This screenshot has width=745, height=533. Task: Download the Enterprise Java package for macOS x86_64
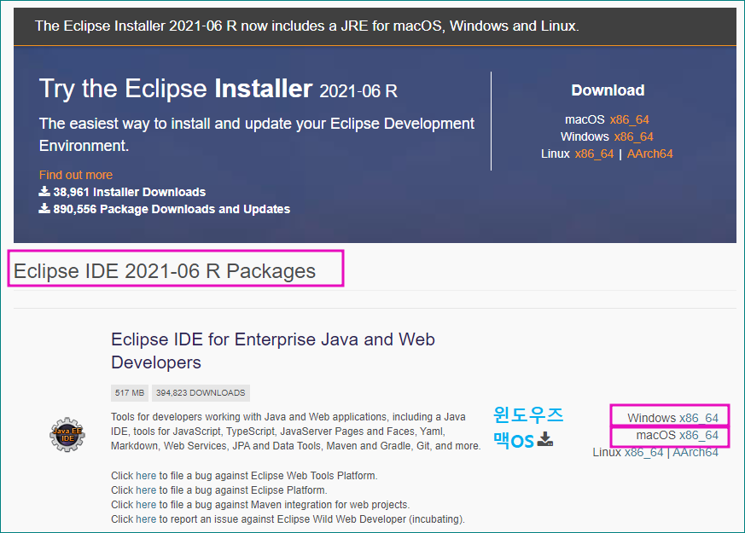point(698,435)
